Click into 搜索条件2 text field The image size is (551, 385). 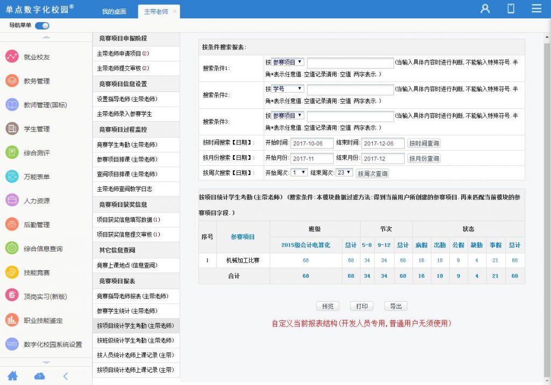tap(350, 90)
